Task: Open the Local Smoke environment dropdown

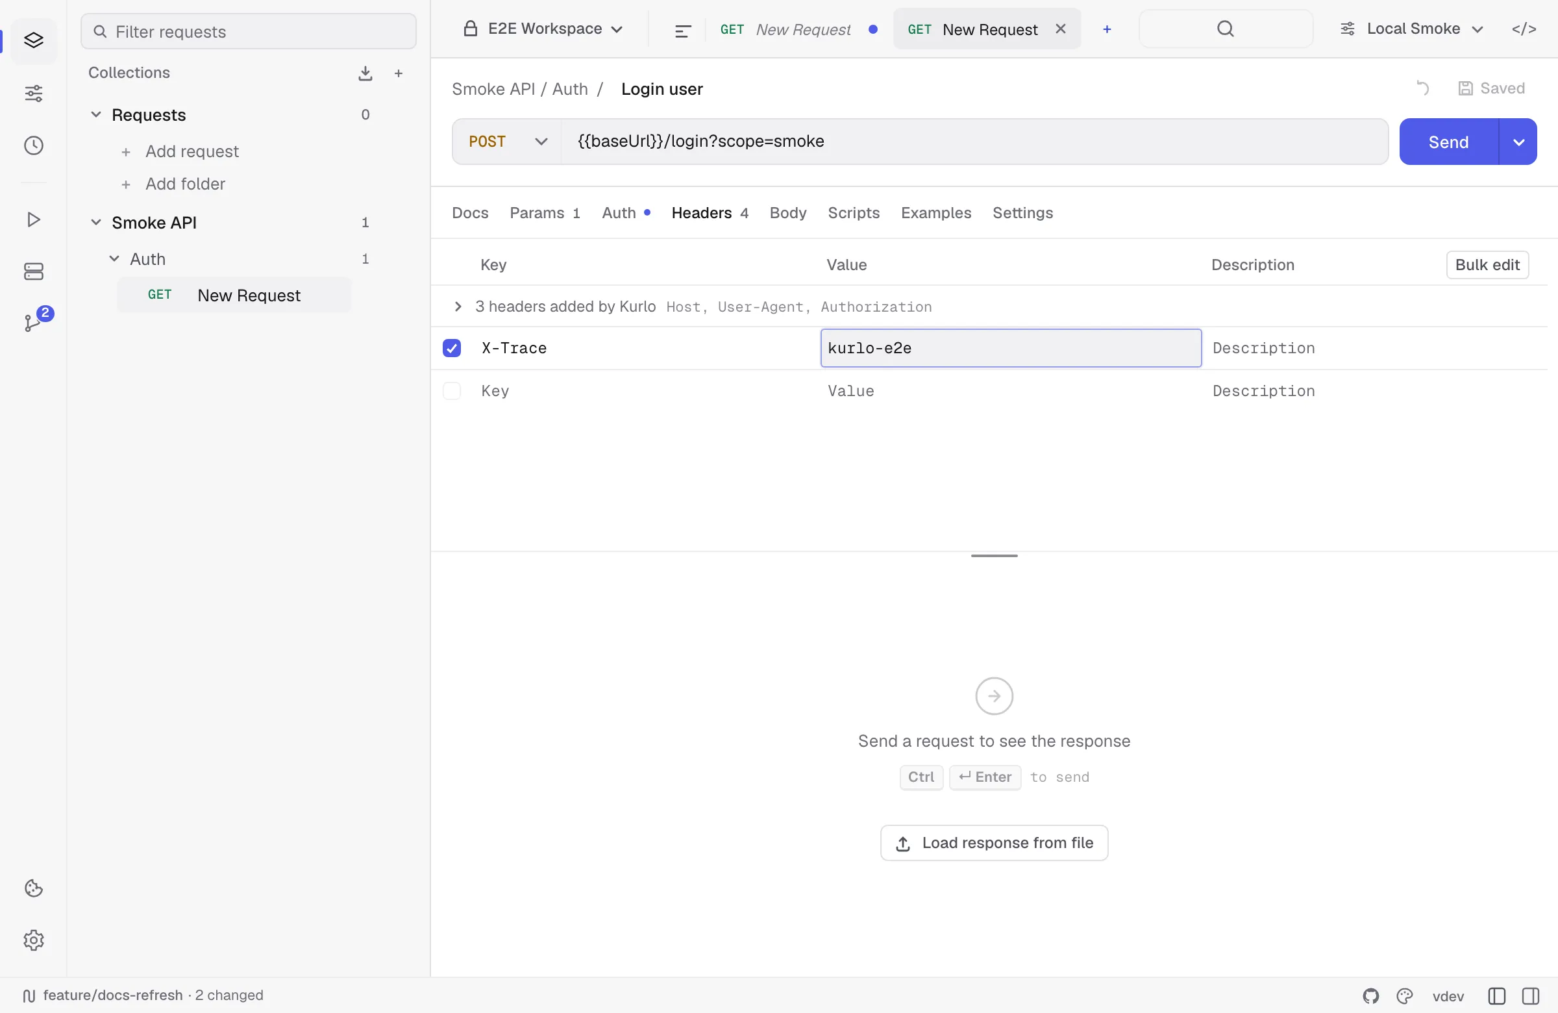Action: (x=1411, y=29)
